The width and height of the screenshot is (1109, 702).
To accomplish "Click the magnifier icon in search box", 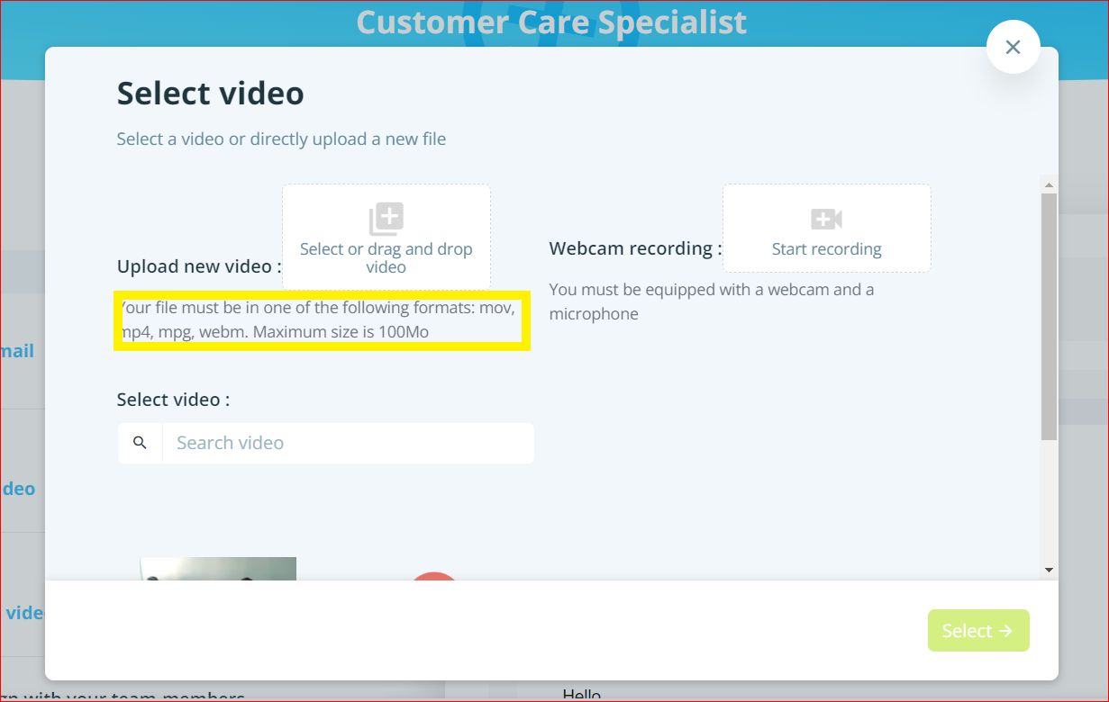I will (x=140, y=443).
